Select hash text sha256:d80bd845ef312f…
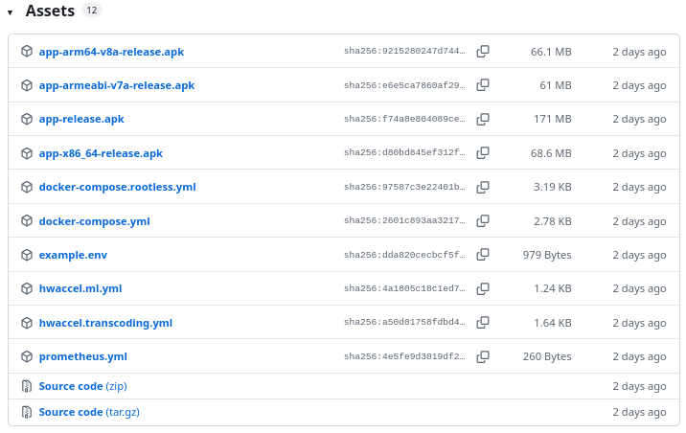The width and height of the screenshot is (686, 433). [x=404, y=152]
